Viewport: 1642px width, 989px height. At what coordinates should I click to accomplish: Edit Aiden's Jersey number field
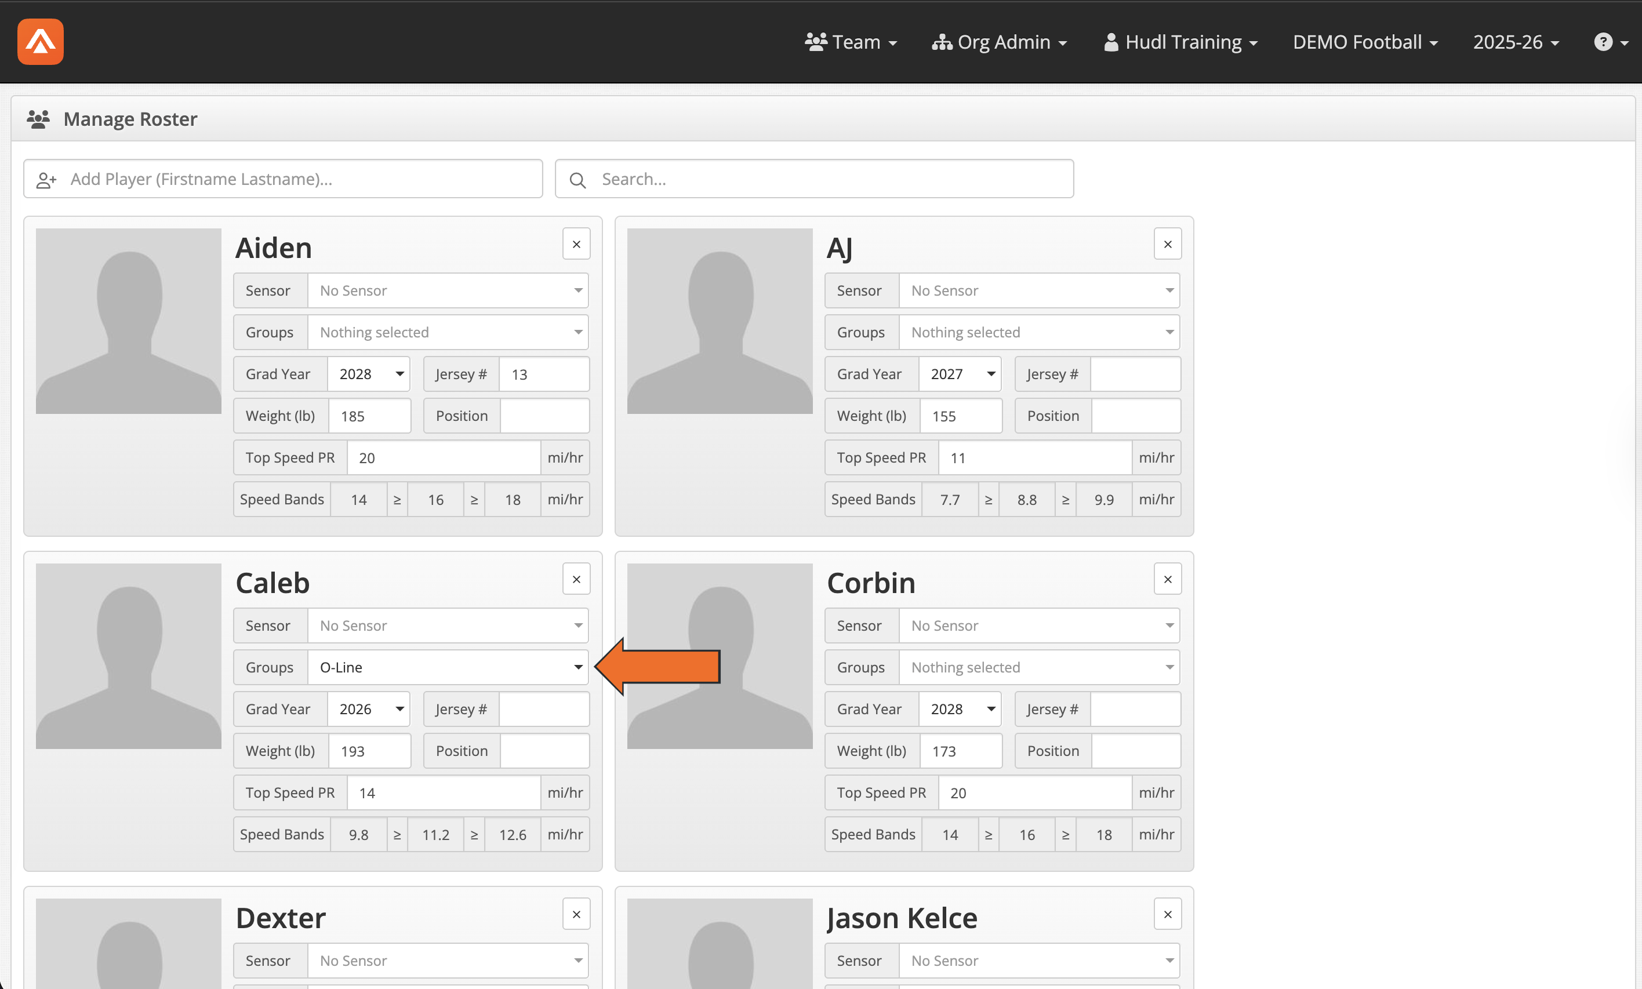[x=544, y=374]
